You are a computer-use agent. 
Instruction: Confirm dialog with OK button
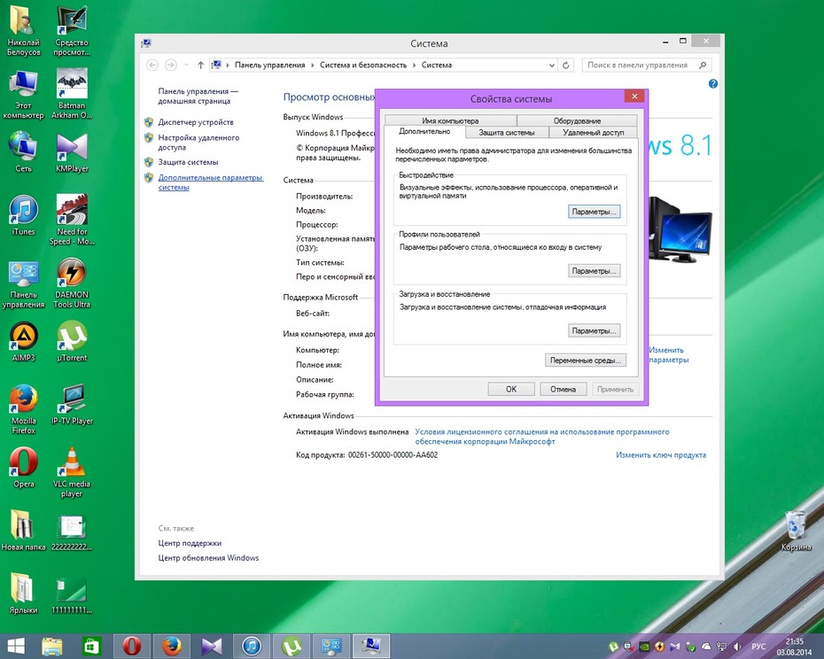click(x=511, y=390)
